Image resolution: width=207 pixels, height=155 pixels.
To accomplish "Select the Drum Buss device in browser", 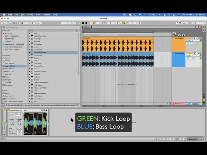I will (x=37, y=63).
